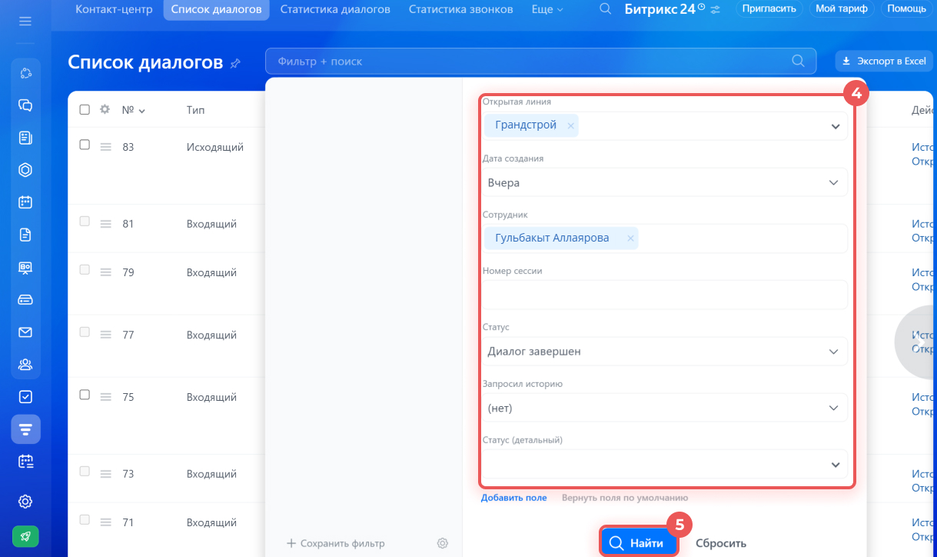Tick the checkbox for dialog 81
The width and height of the screenshot is (937, 557).
point(85,222)
